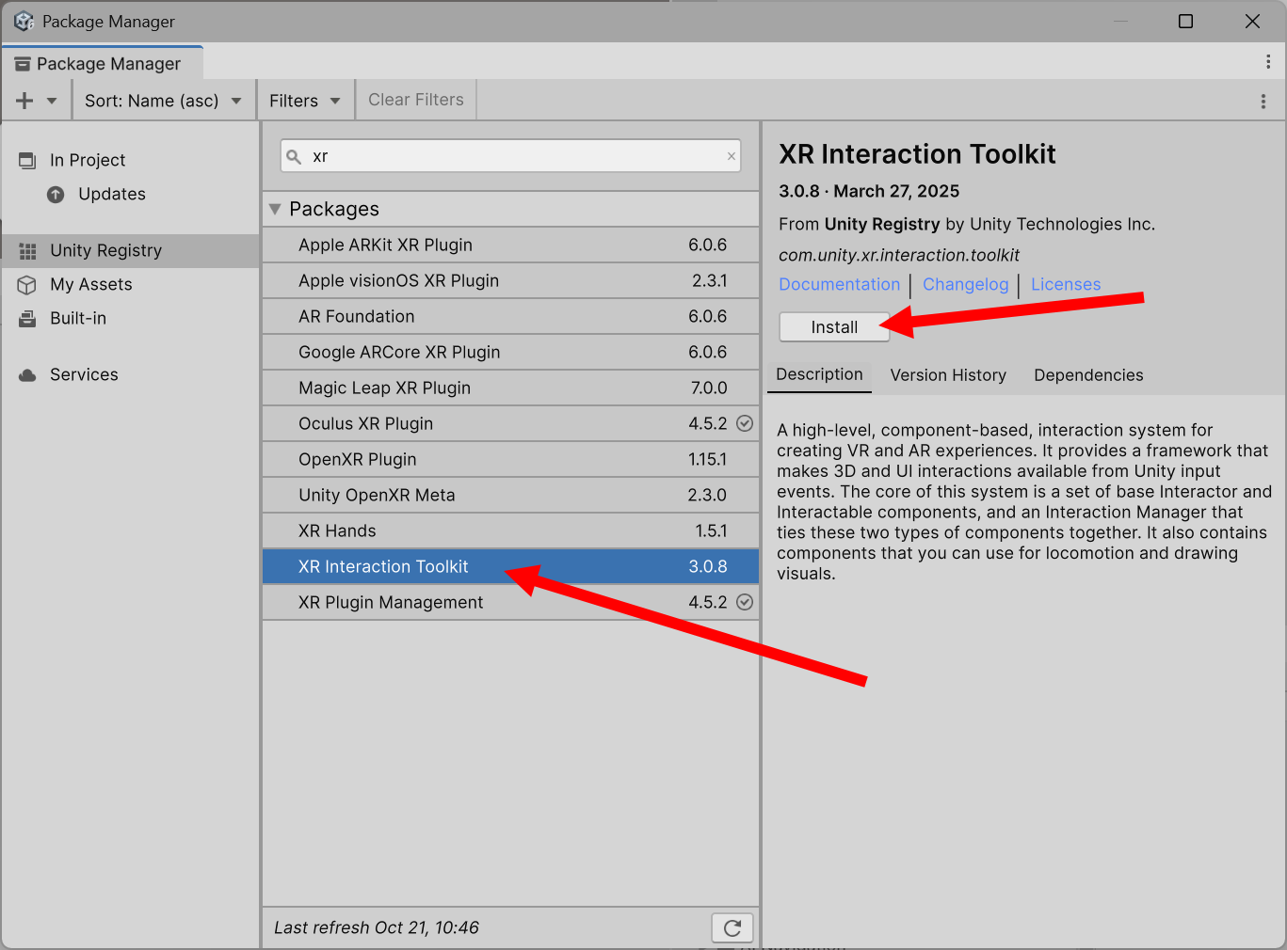Image resolution: width=1287 pixels, height=950 pixels.
Task: Clear the search field with the x button
Action: pos(732,156)
